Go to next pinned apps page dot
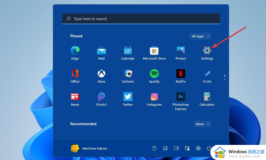The image size is (266, 160). [225, 79]
